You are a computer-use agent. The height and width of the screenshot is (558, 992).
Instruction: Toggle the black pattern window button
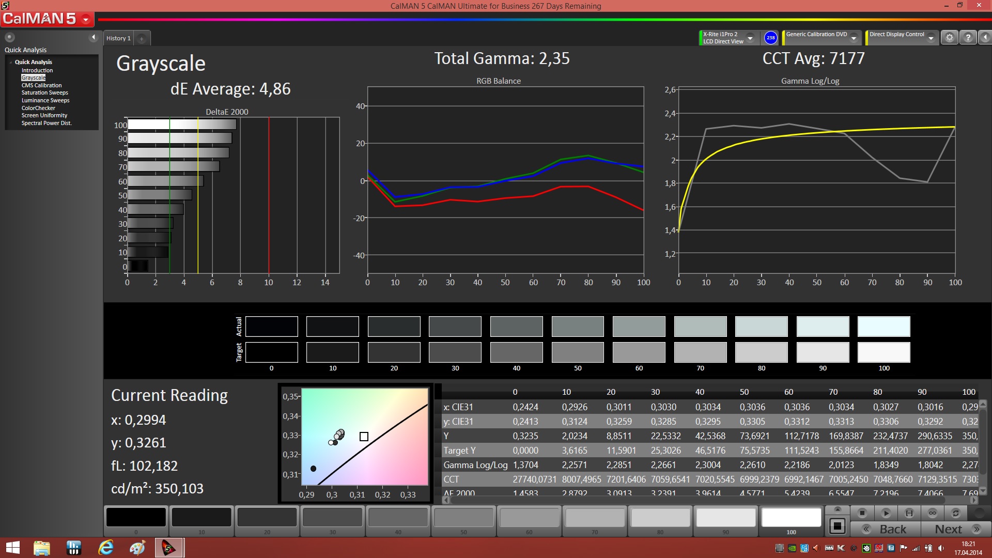click(837, 526)
